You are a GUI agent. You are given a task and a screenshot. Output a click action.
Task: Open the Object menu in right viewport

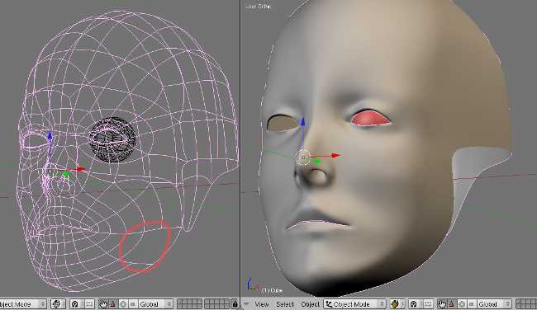tap(311, 304)
